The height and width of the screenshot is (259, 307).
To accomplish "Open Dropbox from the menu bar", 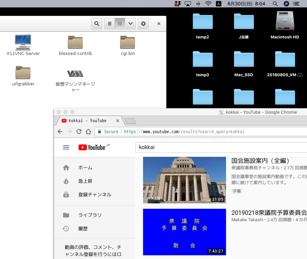I will pos(177,4).
